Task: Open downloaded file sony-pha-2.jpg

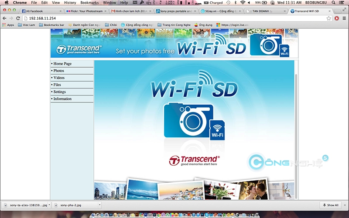Action: click(75, 205)
